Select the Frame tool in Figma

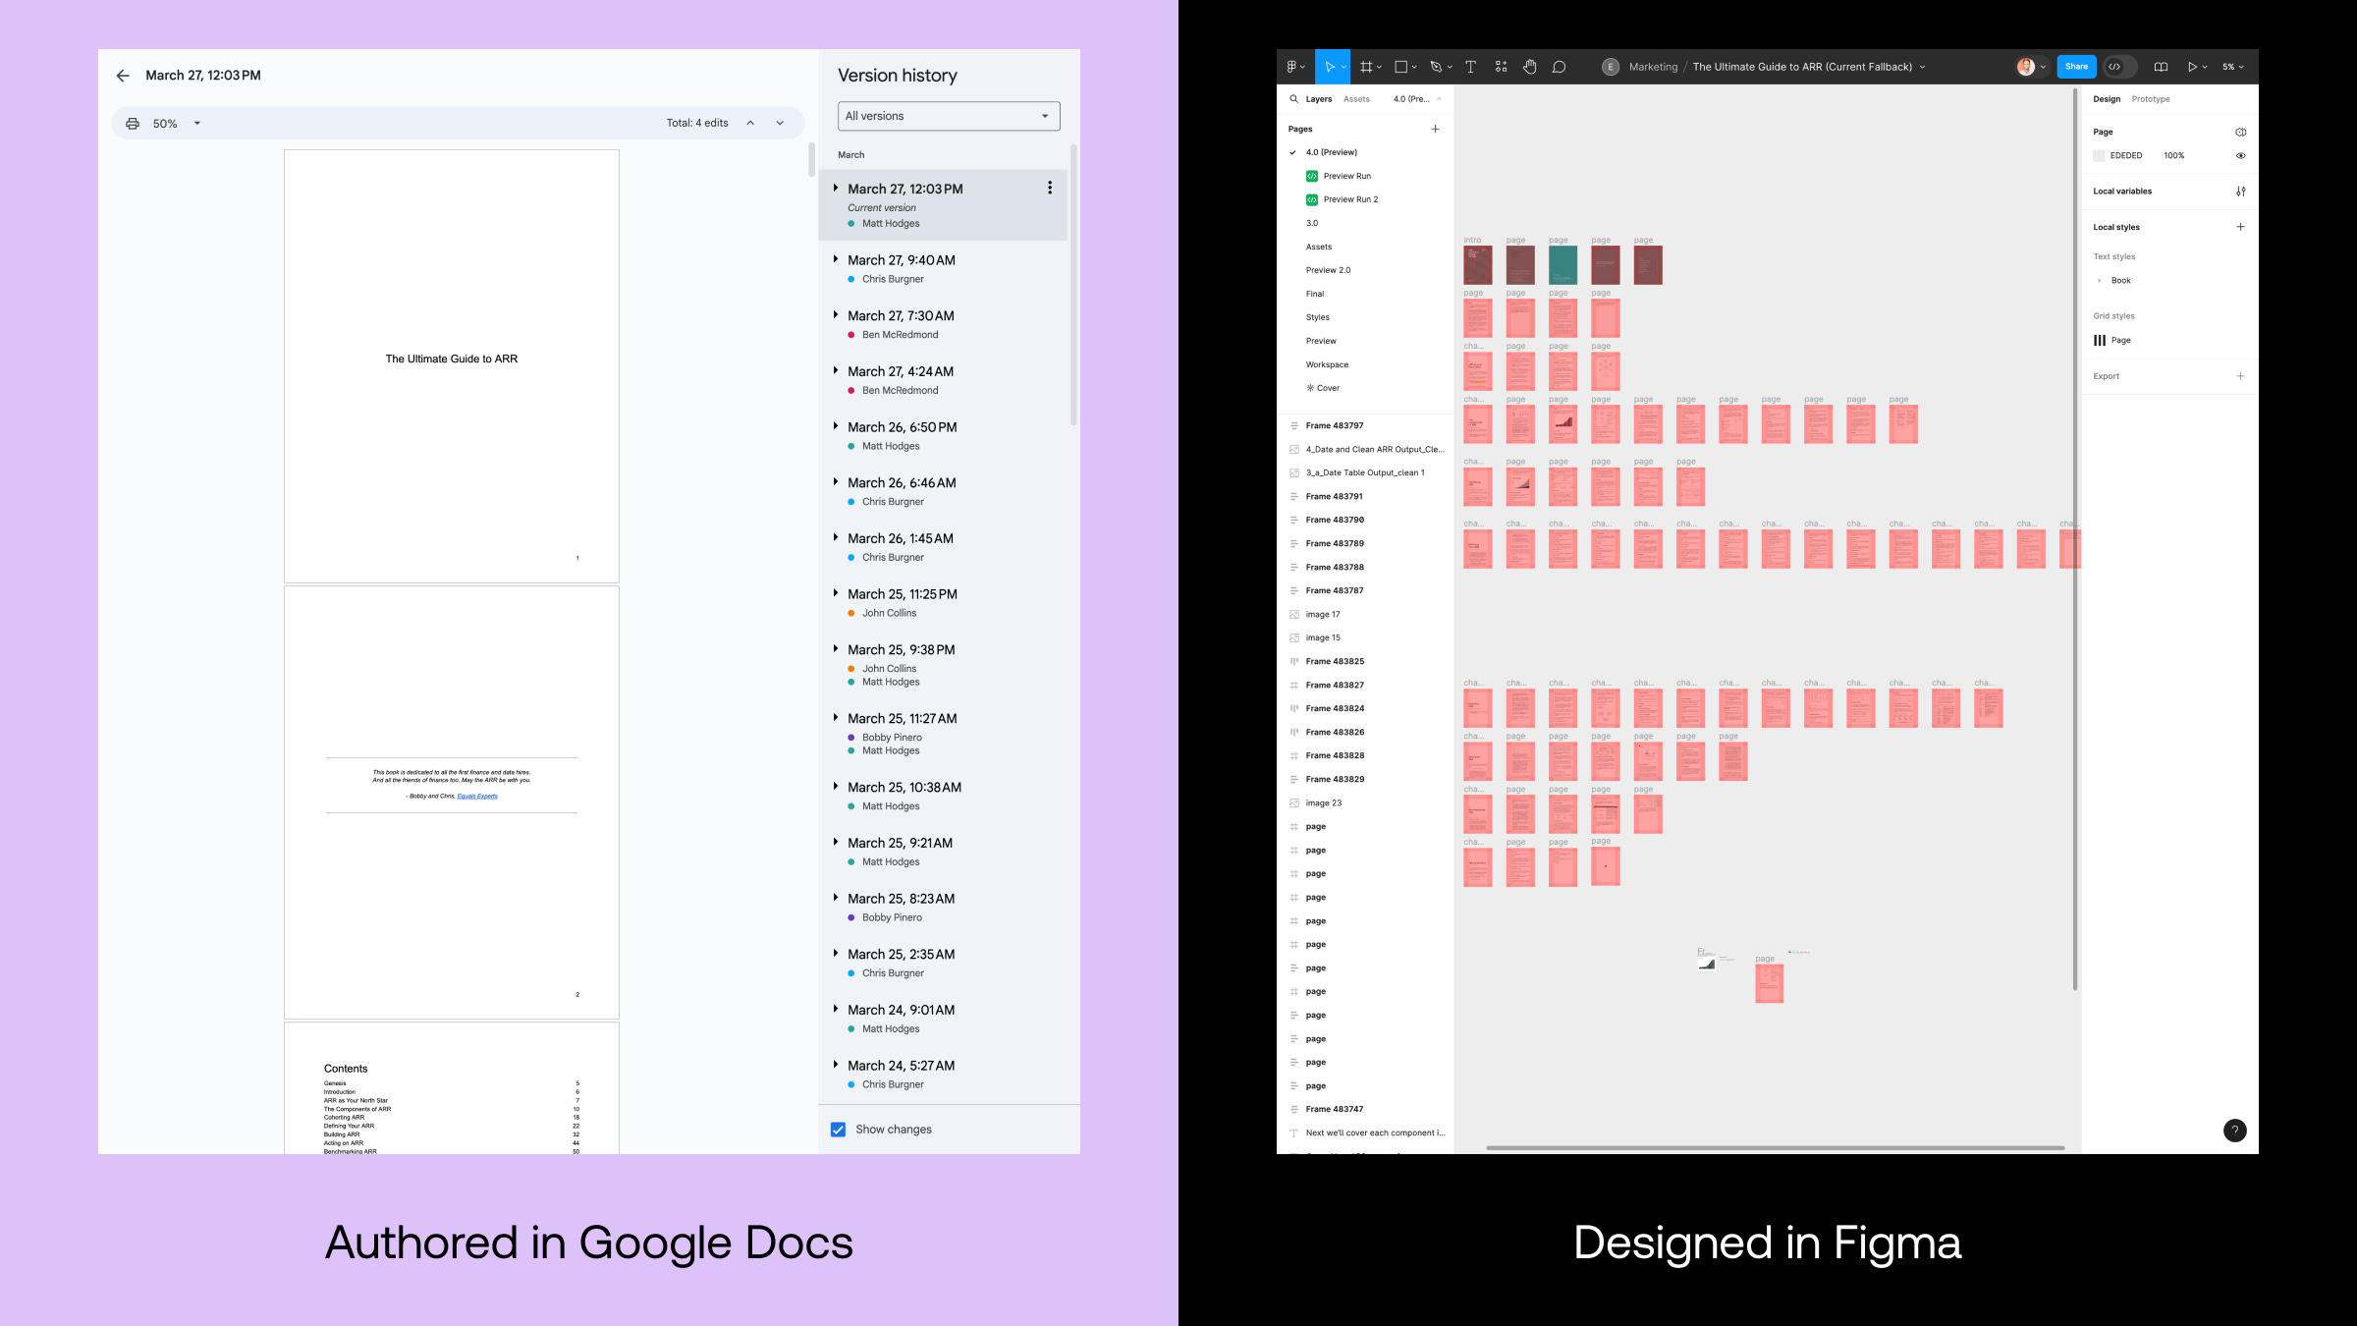point(1366,67)
